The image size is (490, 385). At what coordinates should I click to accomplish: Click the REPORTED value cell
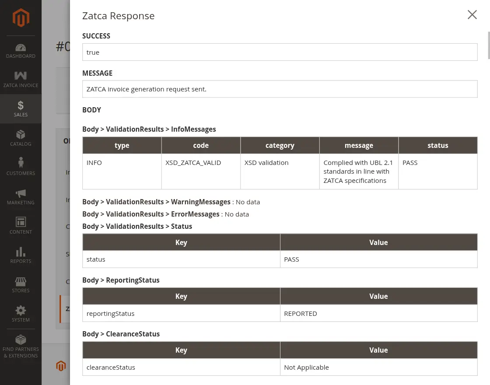[379, 313]
